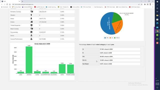Expand the tab search chevron

(141, 1)
